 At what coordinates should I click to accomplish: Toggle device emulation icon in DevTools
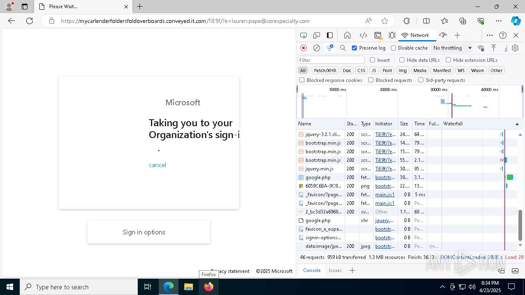point(317,35)
